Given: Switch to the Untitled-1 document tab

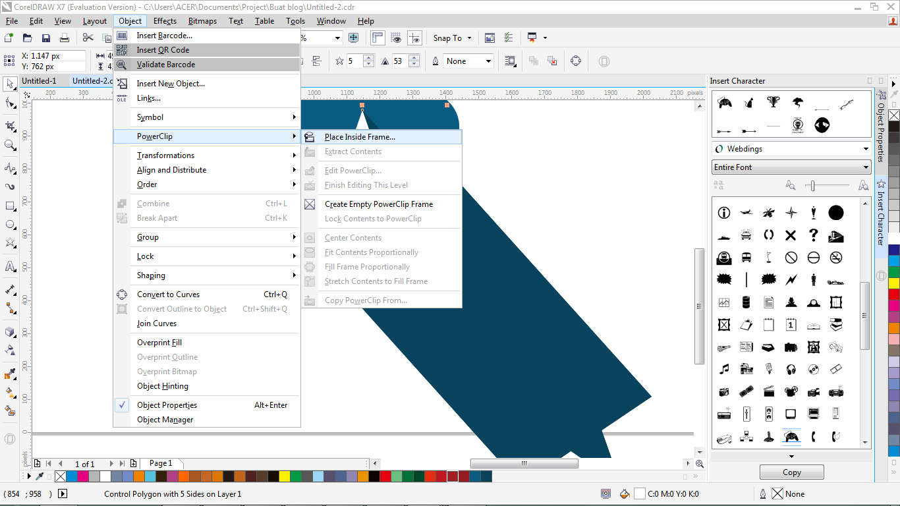Looking at the screenshot, I should coord(39,81).
